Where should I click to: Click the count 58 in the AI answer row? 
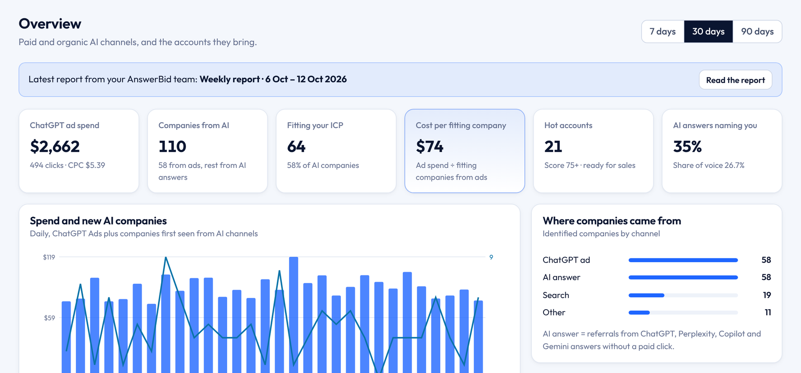tap(766, 277)
